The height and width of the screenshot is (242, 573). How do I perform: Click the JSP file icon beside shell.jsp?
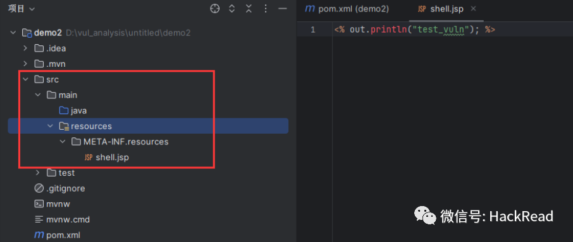click(x=89, y=158)
